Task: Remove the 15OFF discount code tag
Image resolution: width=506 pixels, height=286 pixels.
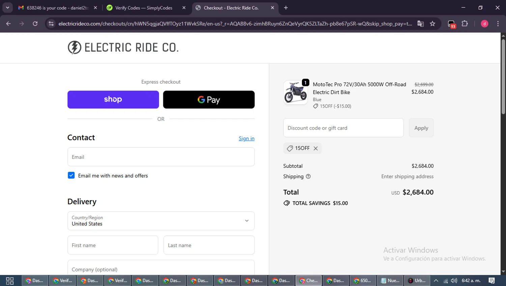Action: (316, 148)
